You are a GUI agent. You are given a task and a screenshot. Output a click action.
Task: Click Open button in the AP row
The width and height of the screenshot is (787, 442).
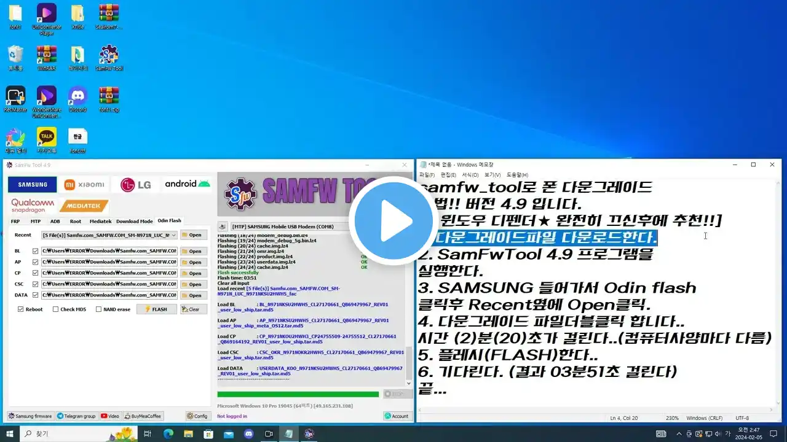pyautogui.click(x=193, y=262)
